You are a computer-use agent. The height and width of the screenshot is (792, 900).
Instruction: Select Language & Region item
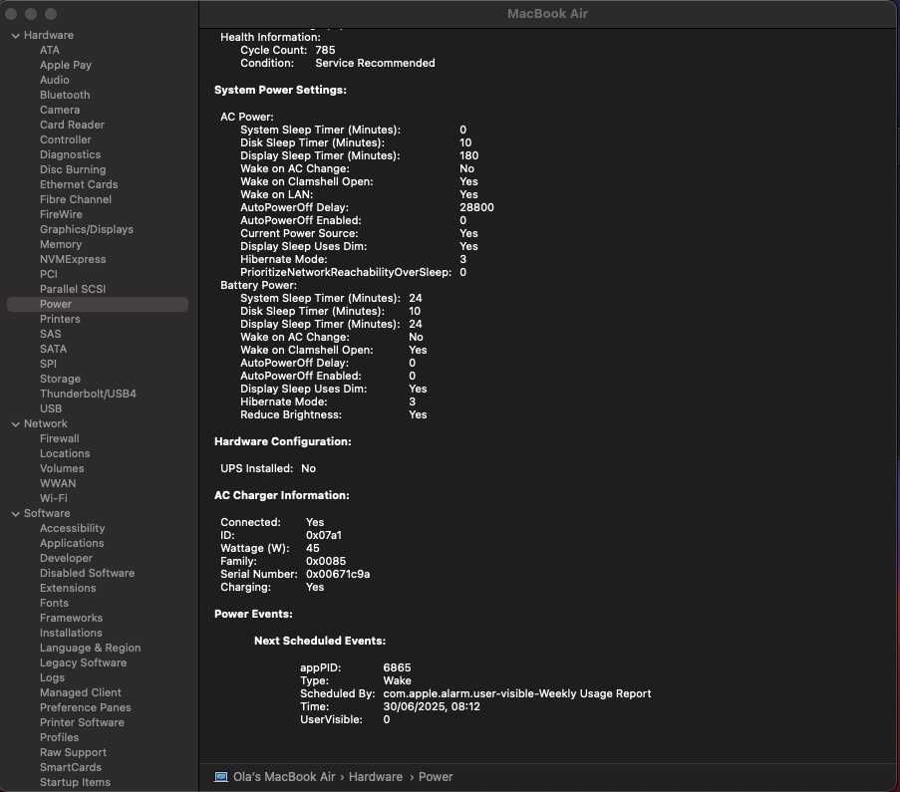click(90, 648)
